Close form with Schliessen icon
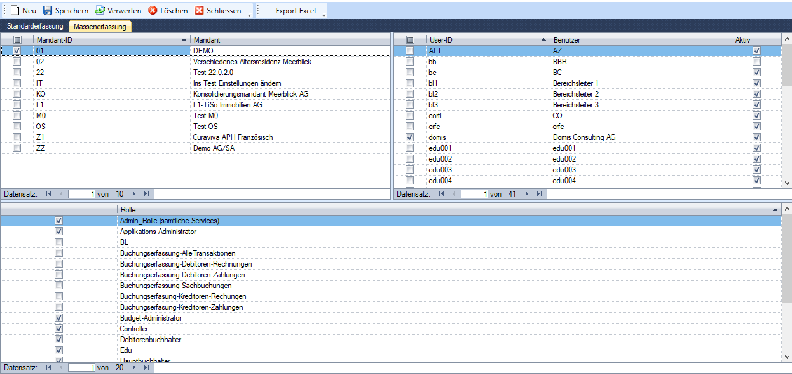The image size is (792, 374). click(x=200, y=11)
